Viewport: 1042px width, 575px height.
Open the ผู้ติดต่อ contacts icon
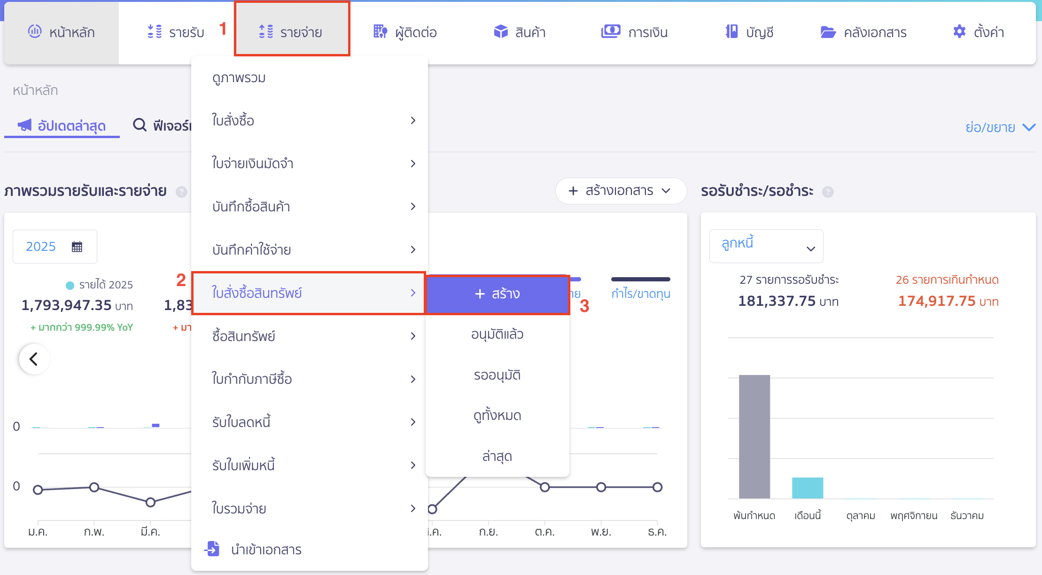380,32
